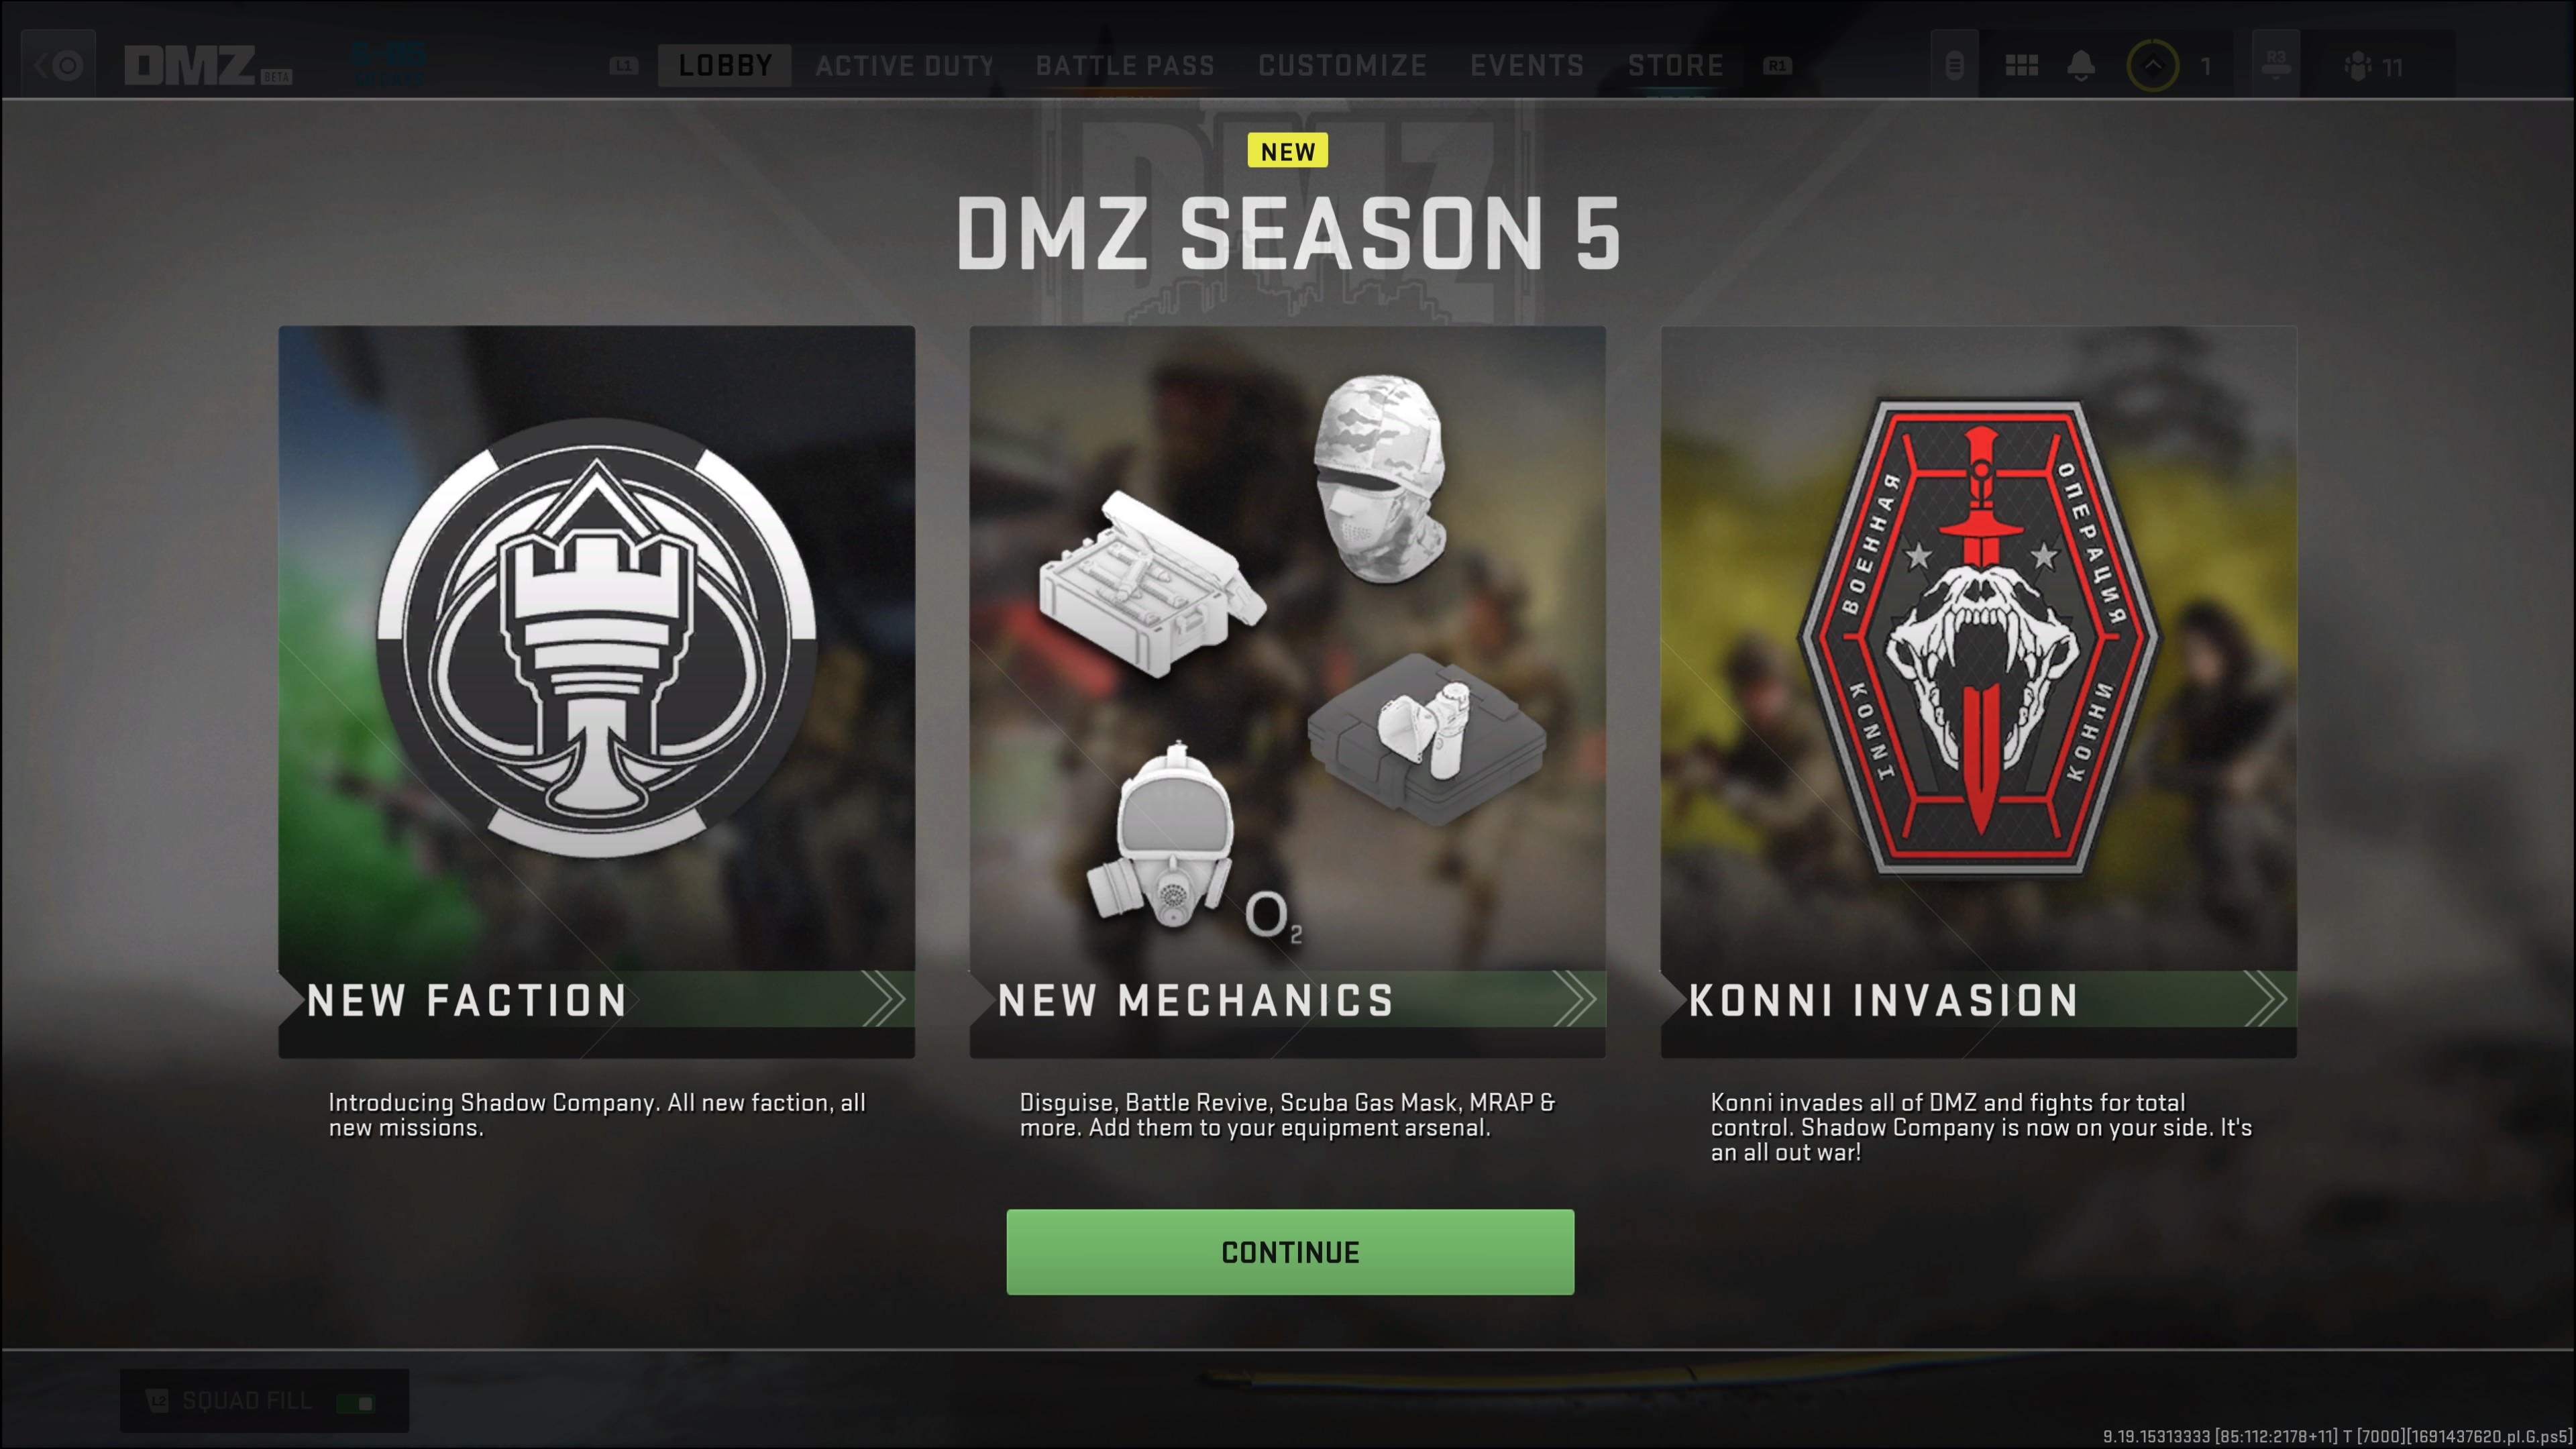
Task: Click the back arrow icon beside DMZ logo
Action: coord(58,65)
